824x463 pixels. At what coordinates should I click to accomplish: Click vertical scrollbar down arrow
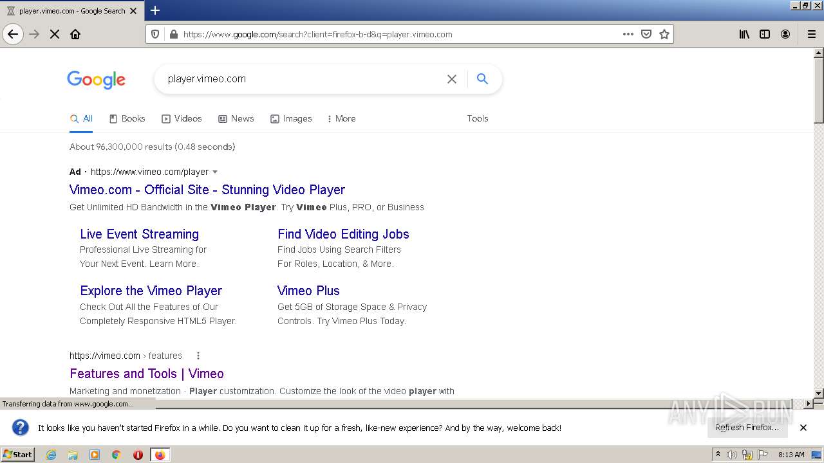coord(819,393)
